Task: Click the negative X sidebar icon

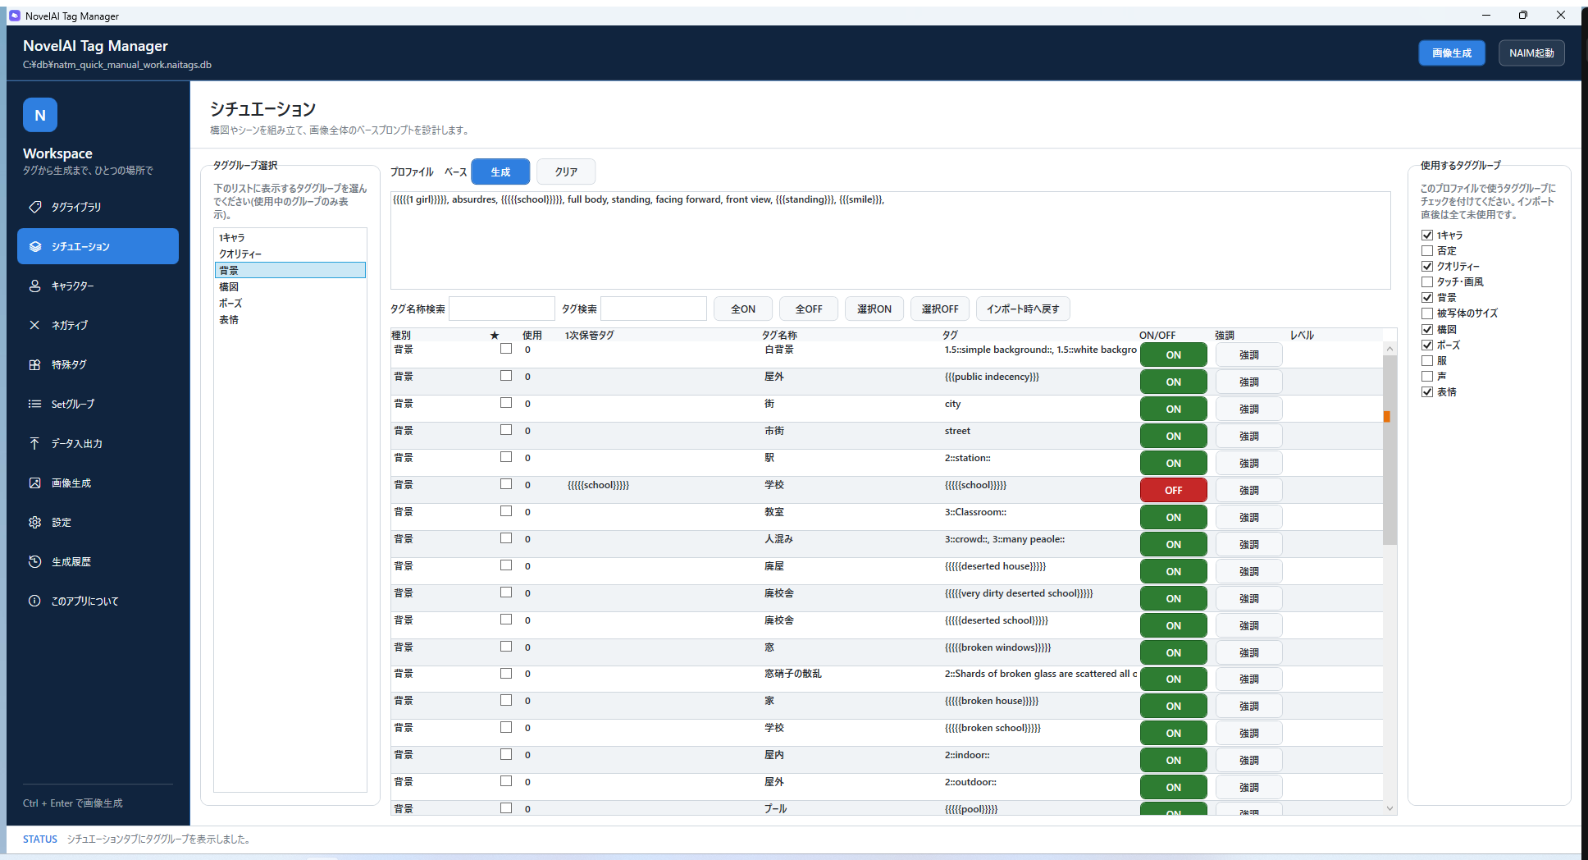Action: click(34, 325)
